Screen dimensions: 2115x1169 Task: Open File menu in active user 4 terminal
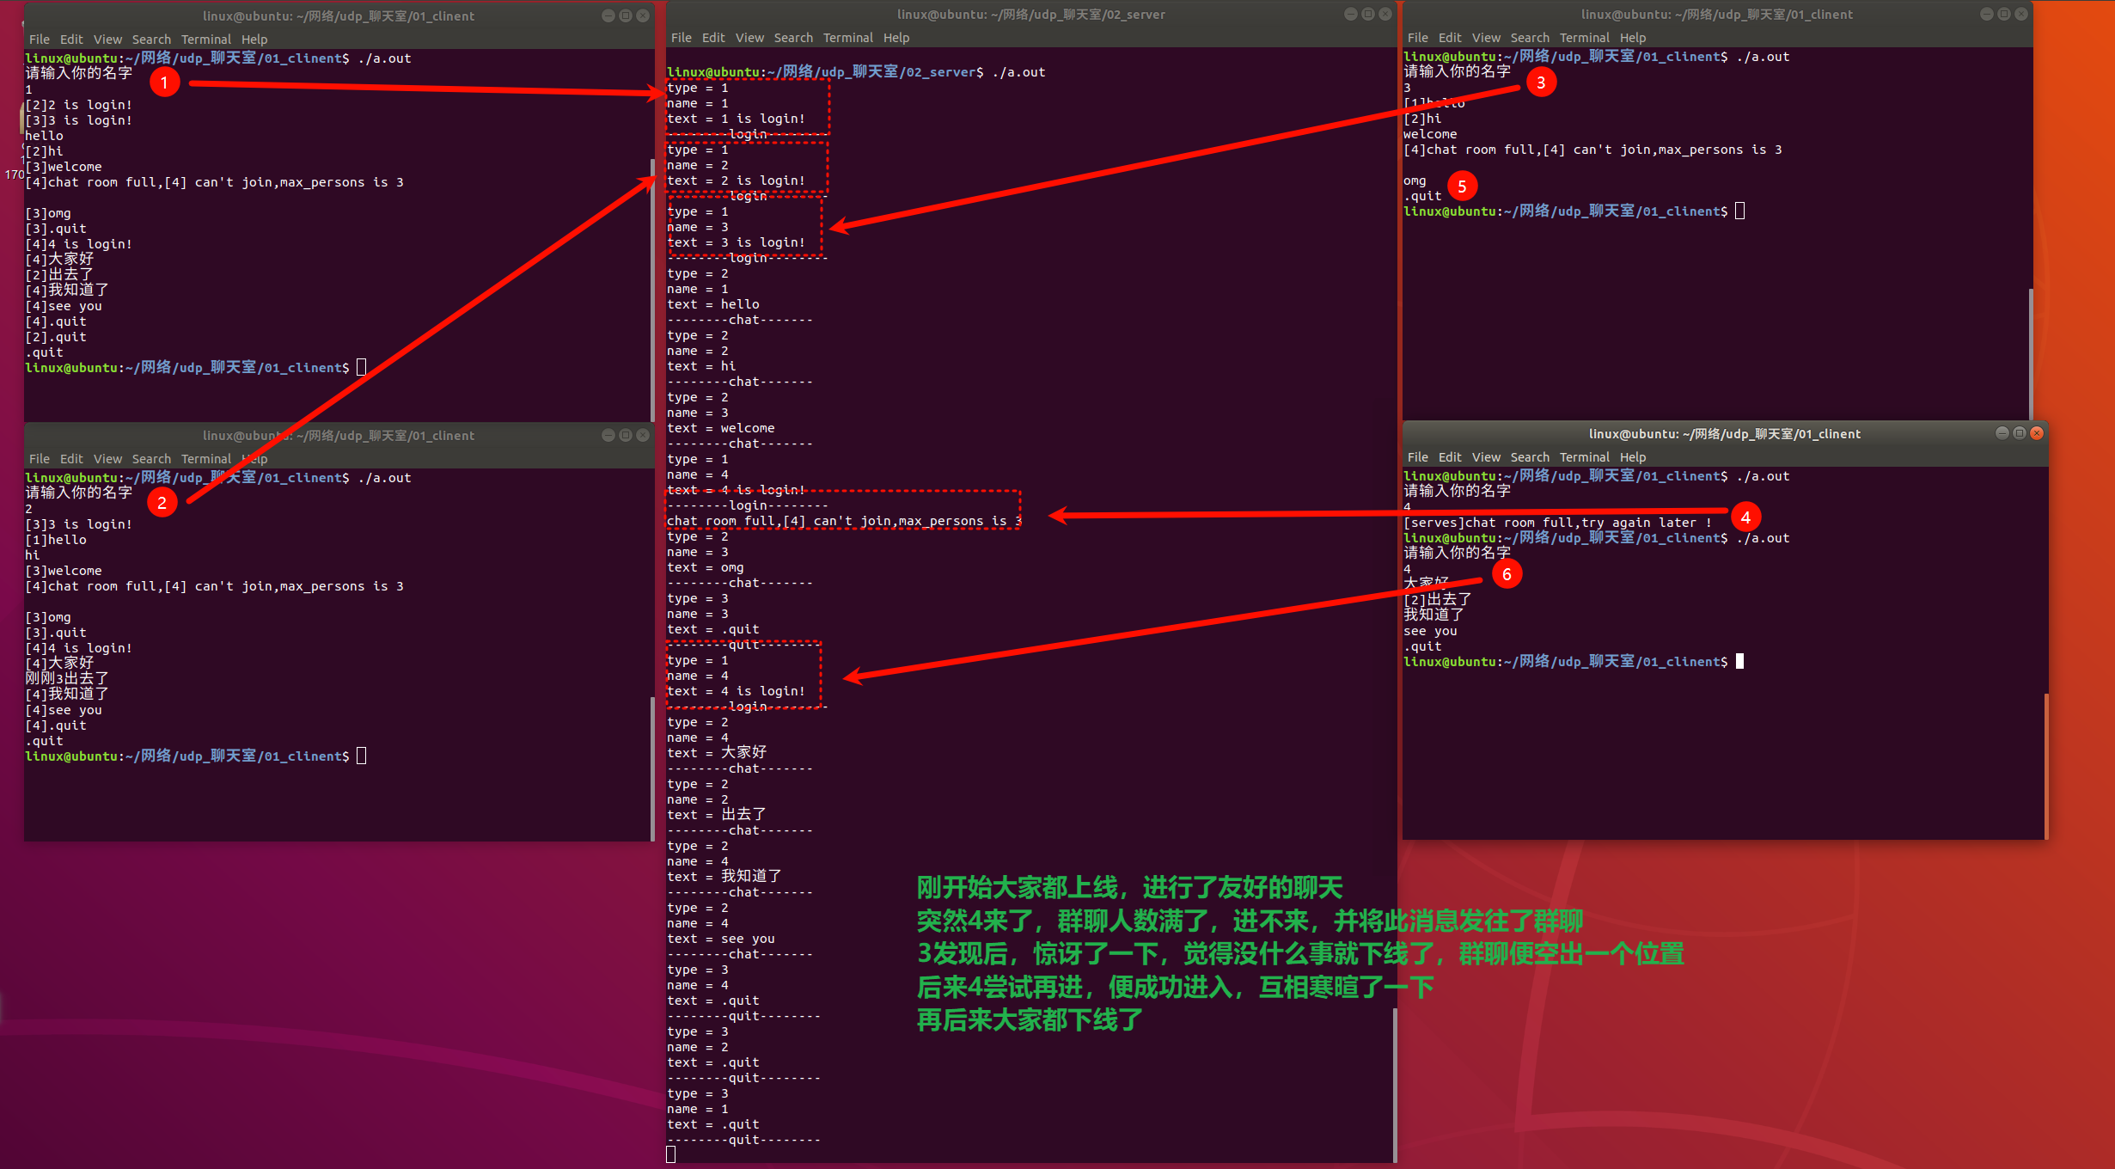click(x=1417, y=457)
